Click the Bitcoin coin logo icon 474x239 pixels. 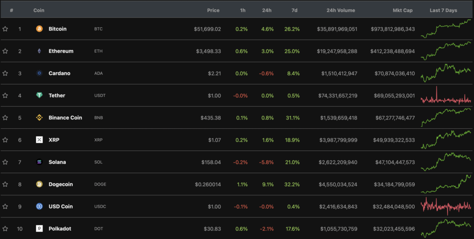[39, 29]
